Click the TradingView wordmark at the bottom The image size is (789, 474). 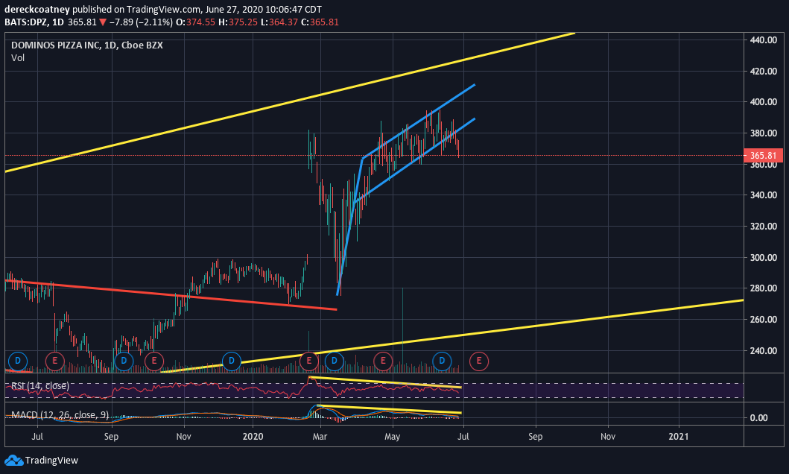pos(52,461)
